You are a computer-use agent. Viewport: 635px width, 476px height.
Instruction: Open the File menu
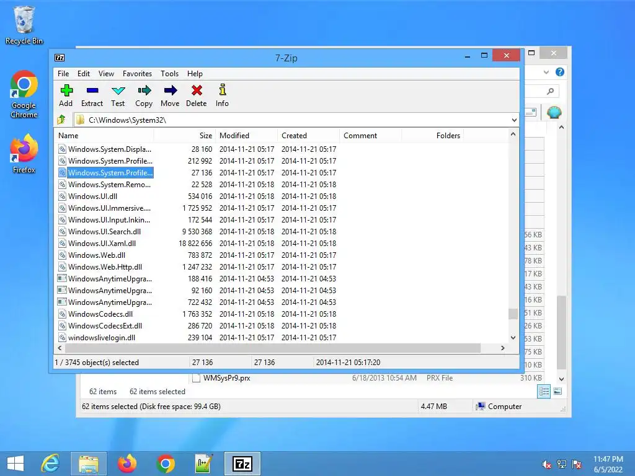pos(63,74)
